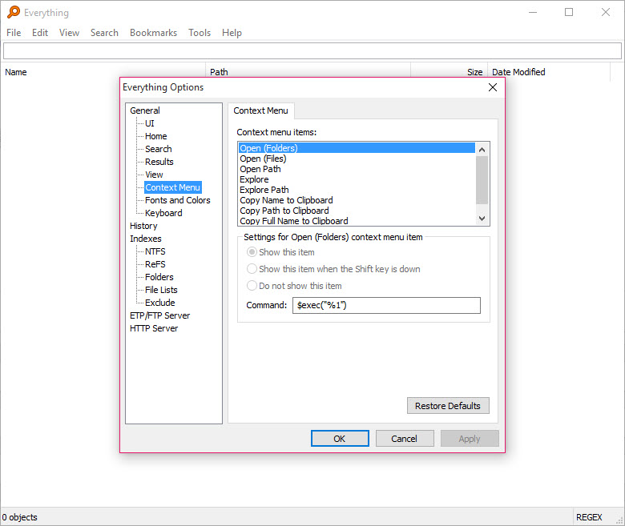Select Results in the options tree
625x526 pixels.
(x=159, y=162)
